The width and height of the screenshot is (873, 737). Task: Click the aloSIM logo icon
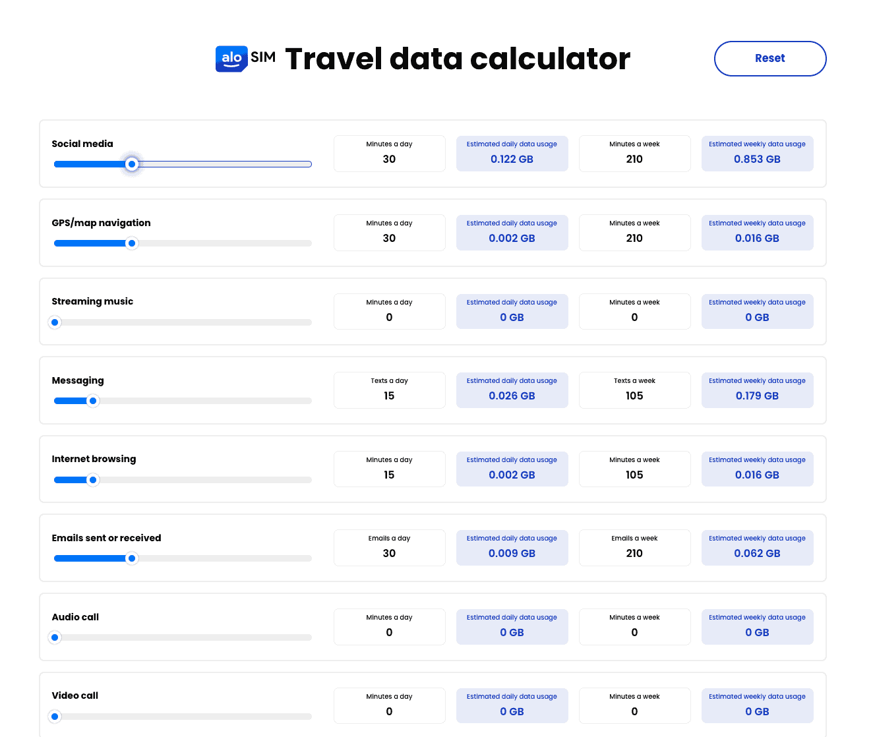pyautogui.click(x=231, y=59)
